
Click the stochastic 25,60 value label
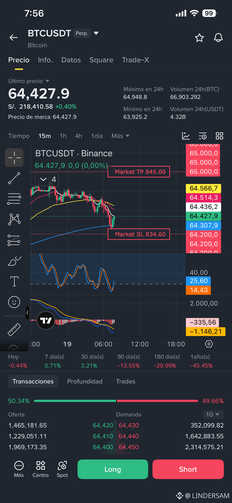pyautogui.click(x=198, y=281)
